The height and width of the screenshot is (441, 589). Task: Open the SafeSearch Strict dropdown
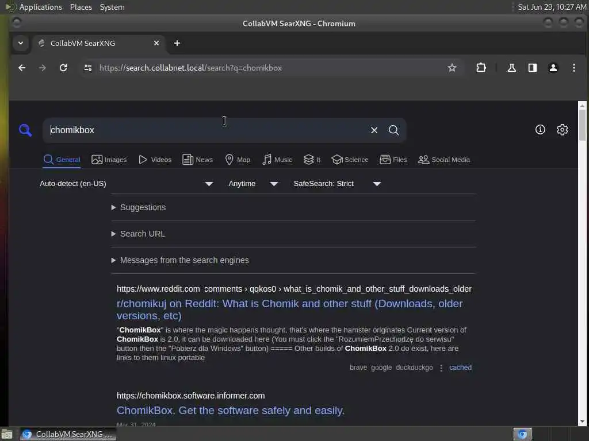(337, 184)
